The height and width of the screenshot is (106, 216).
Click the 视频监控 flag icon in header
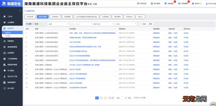[x=138, y=4]
